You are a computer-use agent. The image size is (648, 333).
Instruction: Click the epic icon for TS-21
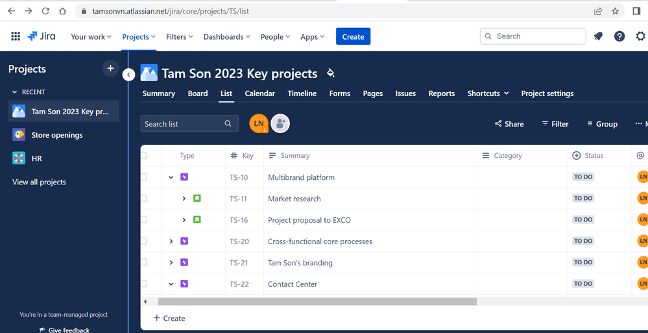[184, 262]
